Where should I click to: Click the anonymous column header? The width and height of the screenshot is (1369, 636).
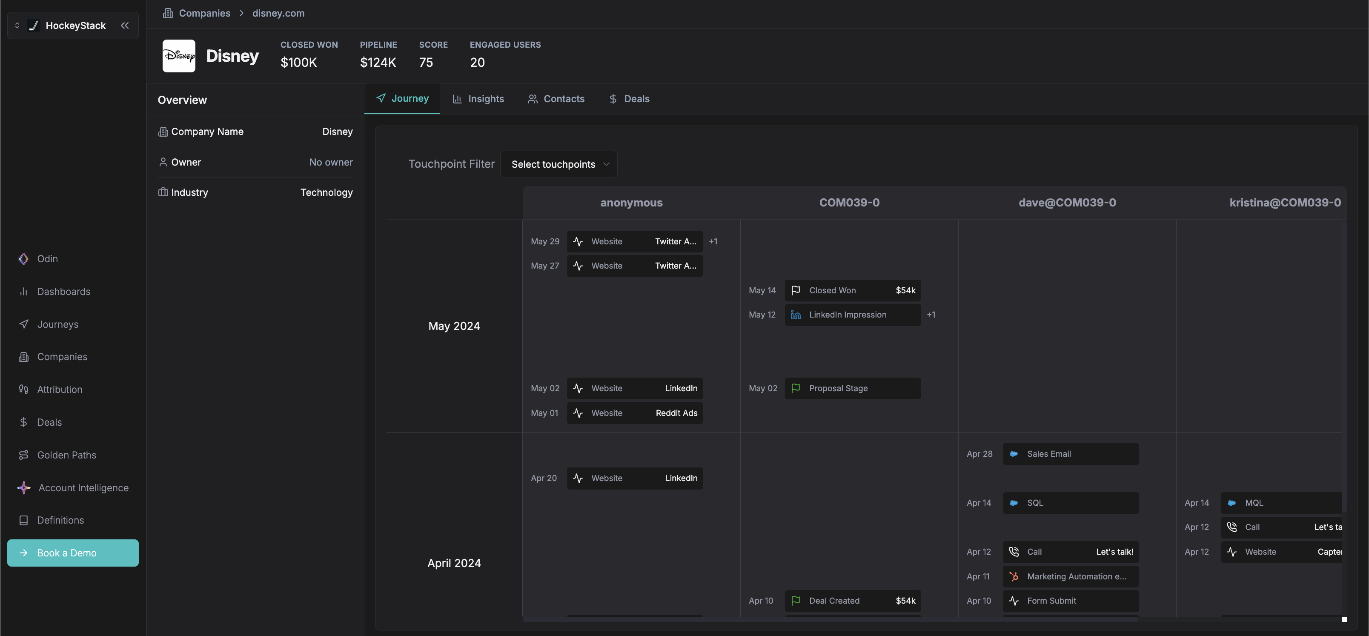click(631, 203)
